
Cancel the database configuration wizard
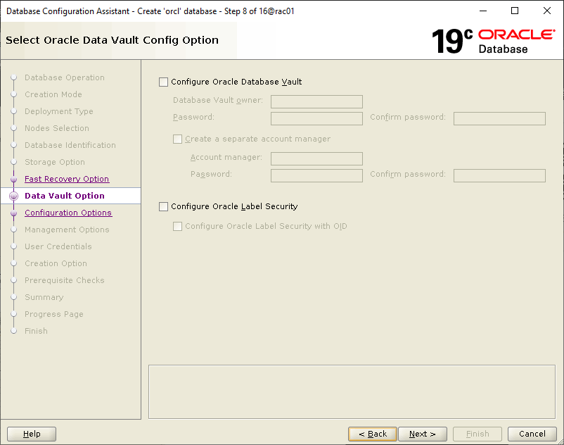click(532, 434)
